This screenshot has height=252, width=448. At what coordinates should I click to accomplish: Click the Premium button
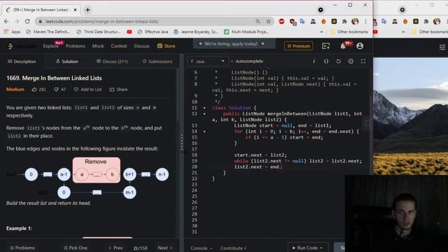tap(299, 46)
